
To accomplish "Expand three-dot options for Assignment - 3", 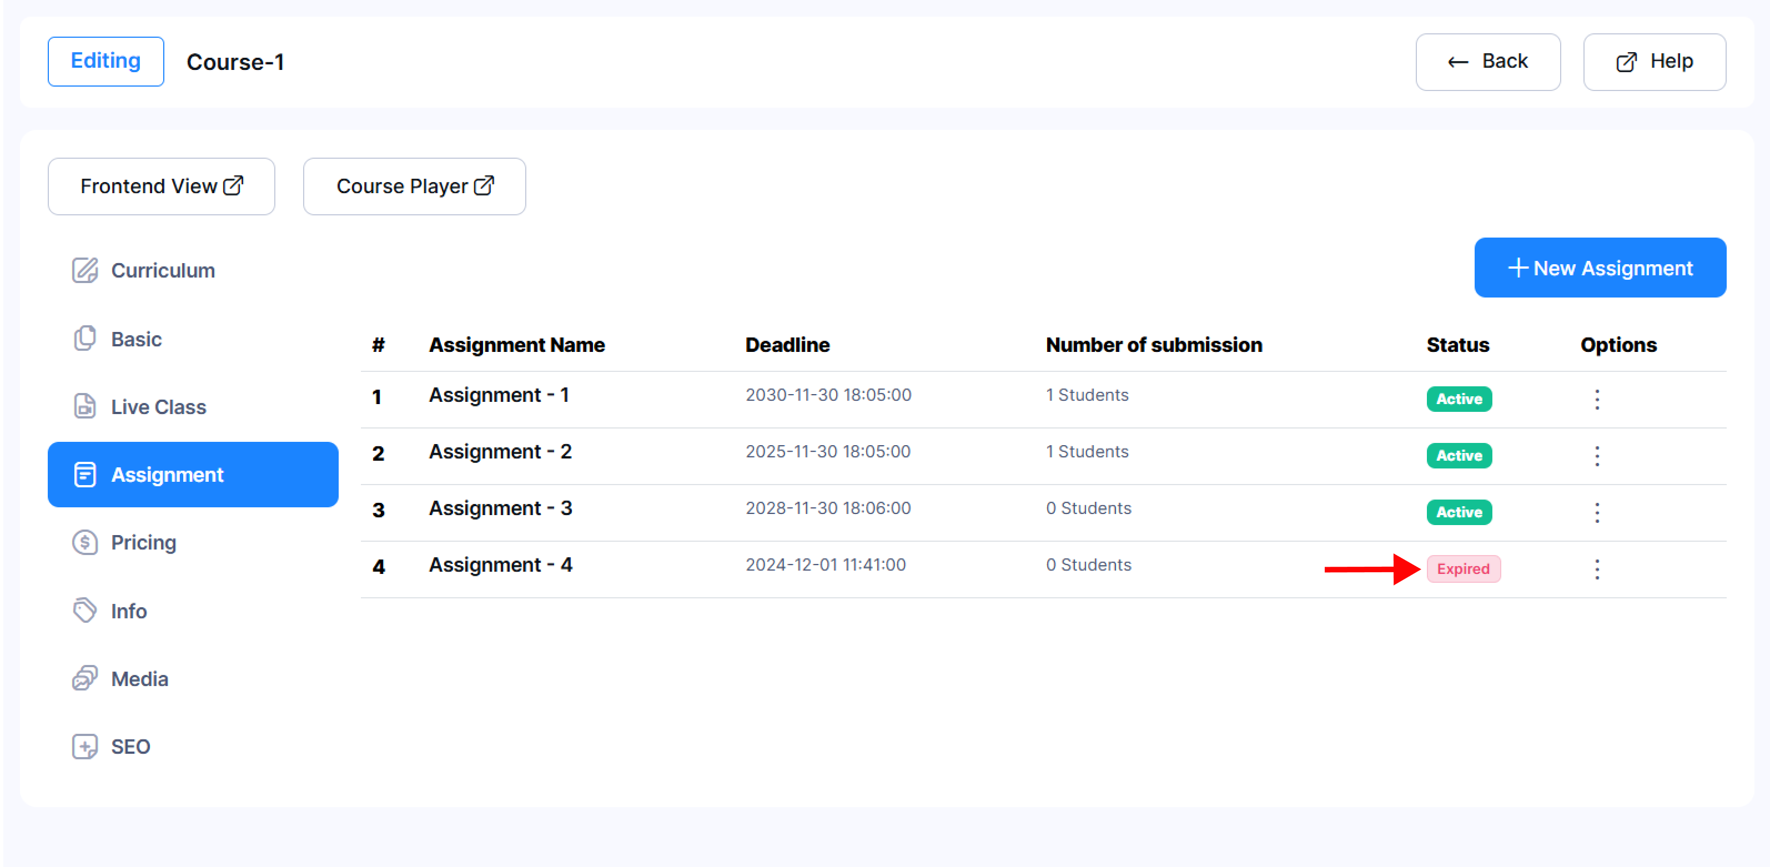I will point(1596,512).
